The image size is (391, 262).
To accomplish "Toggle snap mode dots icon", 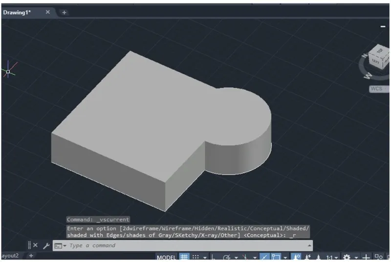I will pos(195,257).
